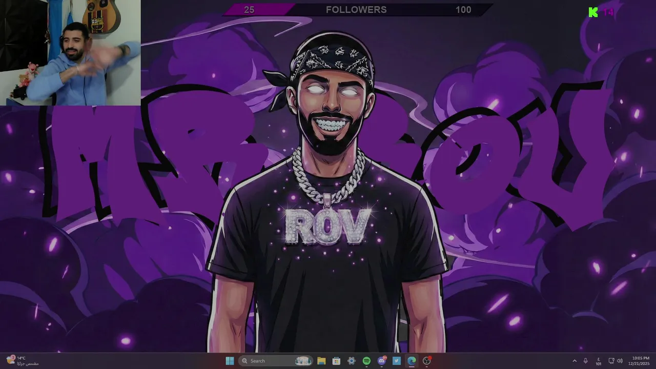Image resolution: width=656 pixels, height=369 pixels.
Task: Open Spotify from the taskbar
Action: pos(366,361)
